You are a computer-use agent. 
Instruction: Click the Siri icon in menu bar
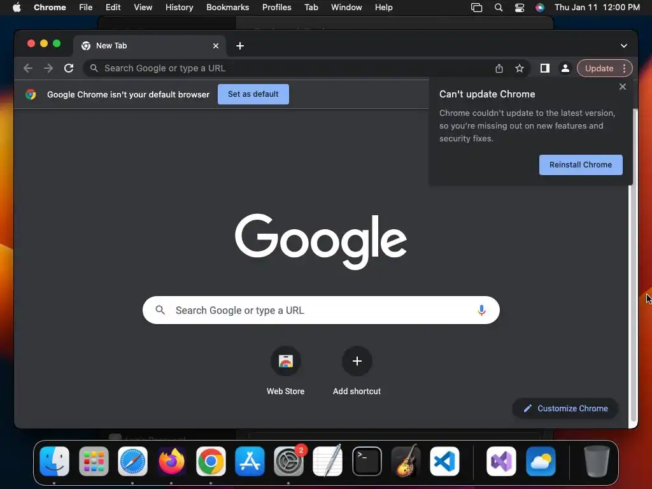pos(540,8)
